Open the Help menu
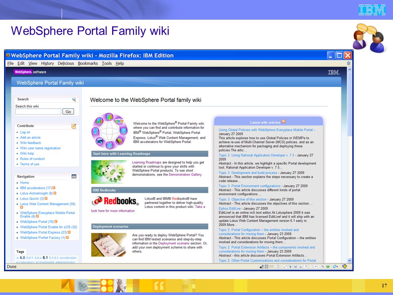Image resolution: width=393 pixels, height=295 pixels. [120, 63]
